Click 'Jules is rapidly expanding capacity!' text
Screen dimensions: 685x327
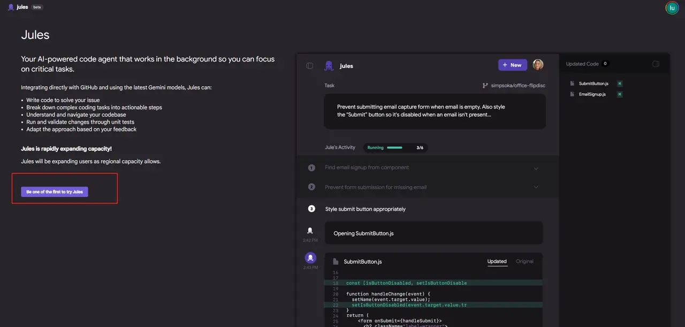pyautogui.click(x=66, y=149)
